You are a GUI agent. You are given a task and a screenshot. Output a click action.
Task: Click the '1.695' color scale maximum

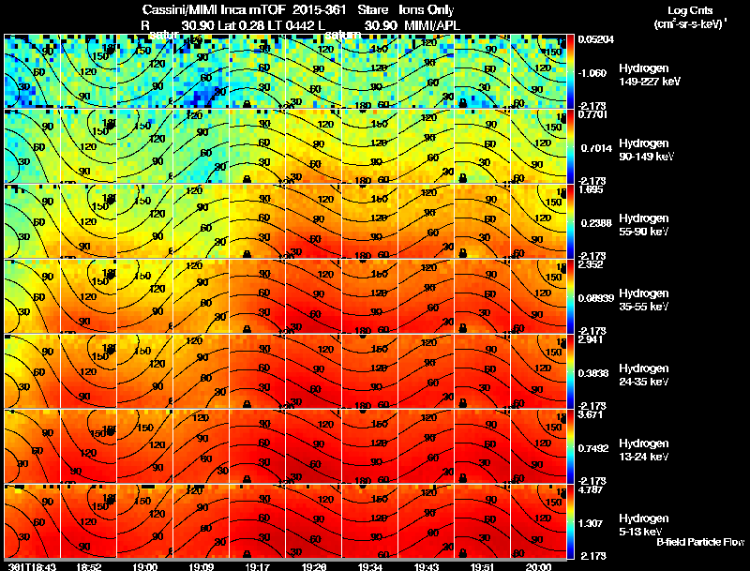pos(591,189)
